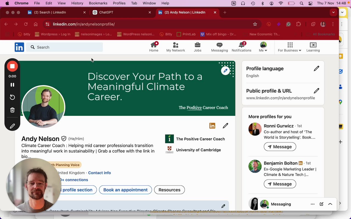The image size is (351, 219).
Task: Open the Bitly bookmark
Action: point(166,34)
